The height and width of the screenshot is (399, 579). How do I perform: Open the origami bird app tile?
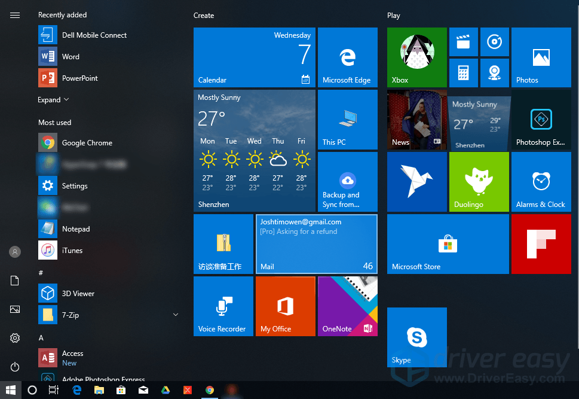(x=417, y=182)
